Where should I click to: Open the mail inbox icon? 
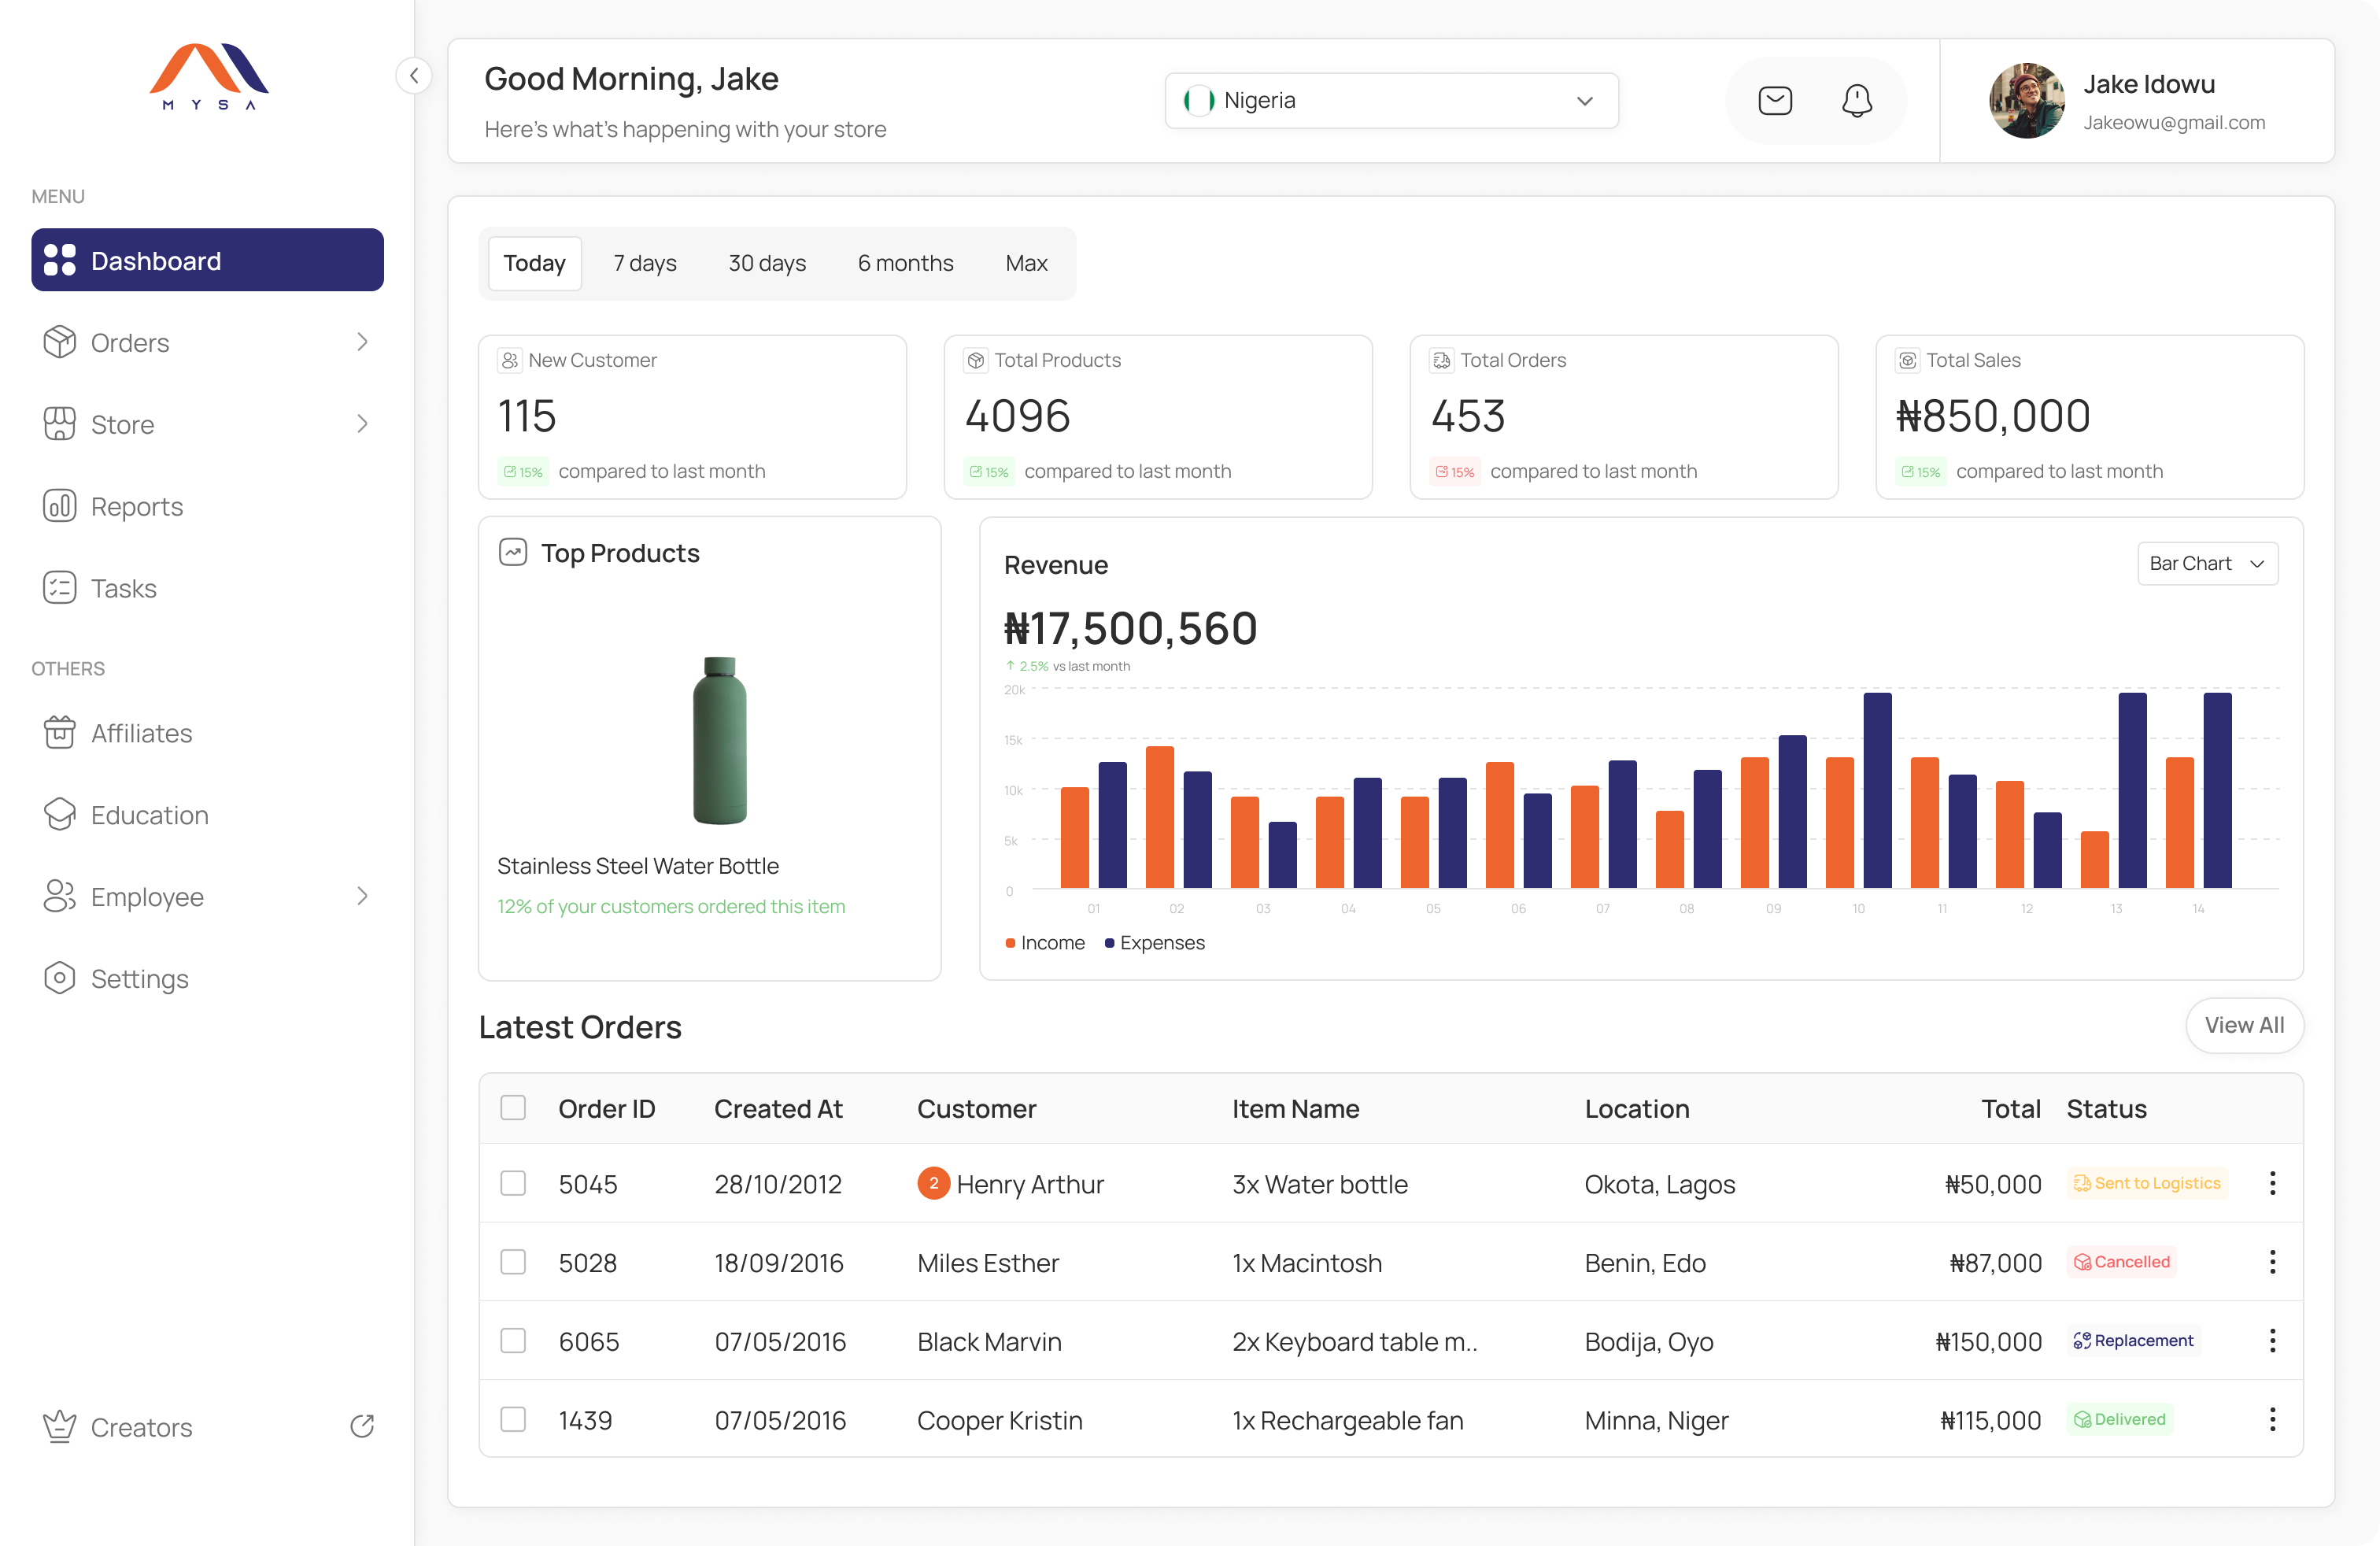1775,101
